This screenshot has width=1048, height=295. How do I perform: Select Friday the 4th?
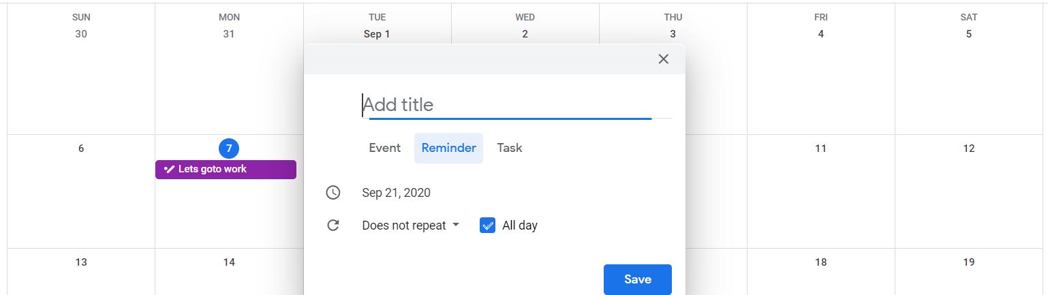point(821,34)
